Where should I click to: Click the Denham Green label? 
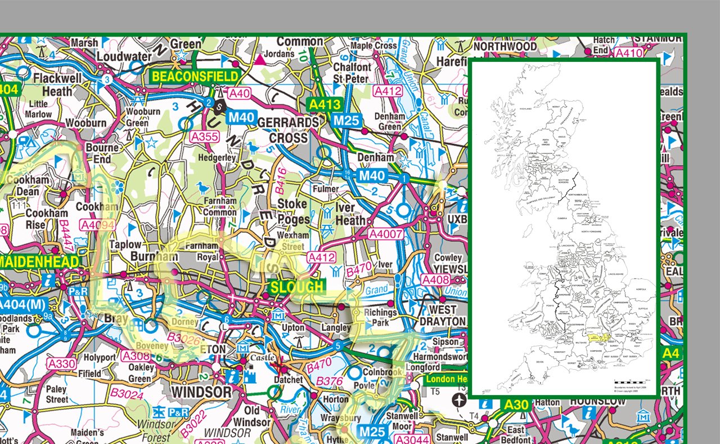coord(390,122)
